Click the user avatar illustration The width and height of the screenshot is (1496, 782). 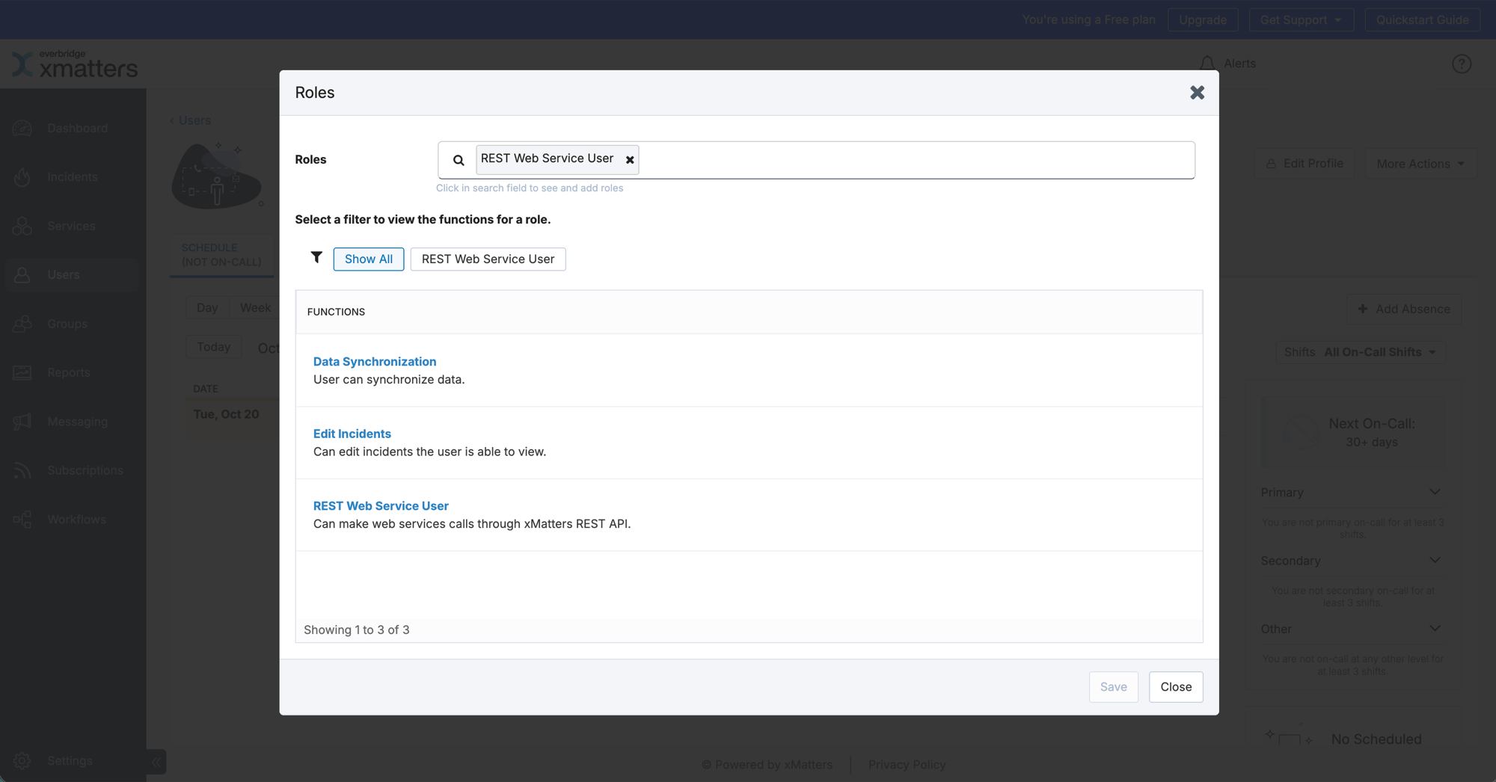tap(218, 176)
